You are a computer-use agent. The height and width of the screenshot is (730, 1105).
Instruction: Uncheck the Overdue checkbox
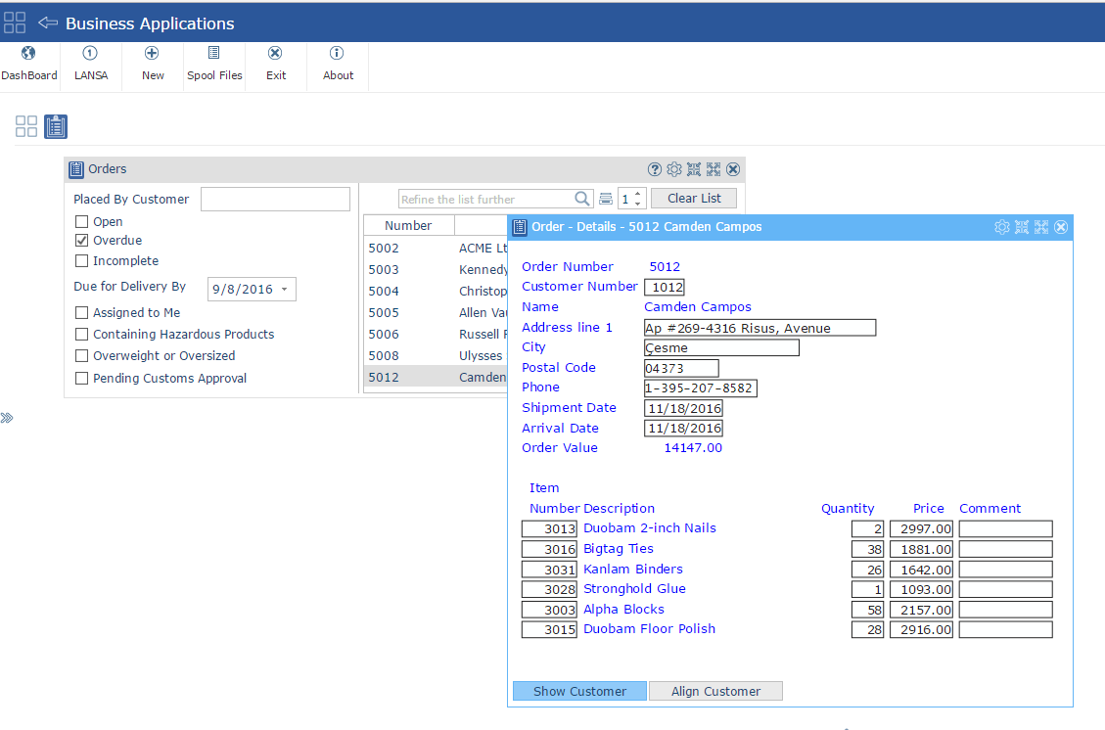coord(82,241)
